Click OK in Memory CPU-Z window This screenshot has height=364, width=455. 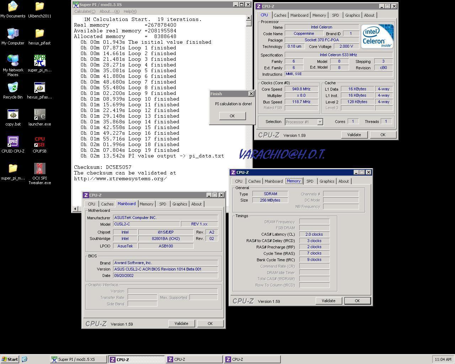click(x=357, y=301)
